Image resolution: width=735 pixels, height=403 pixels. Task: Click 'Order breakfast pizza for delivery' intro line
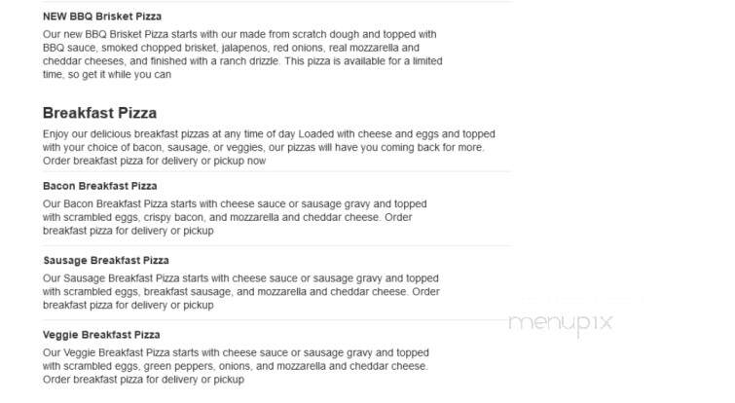[154, 161]
